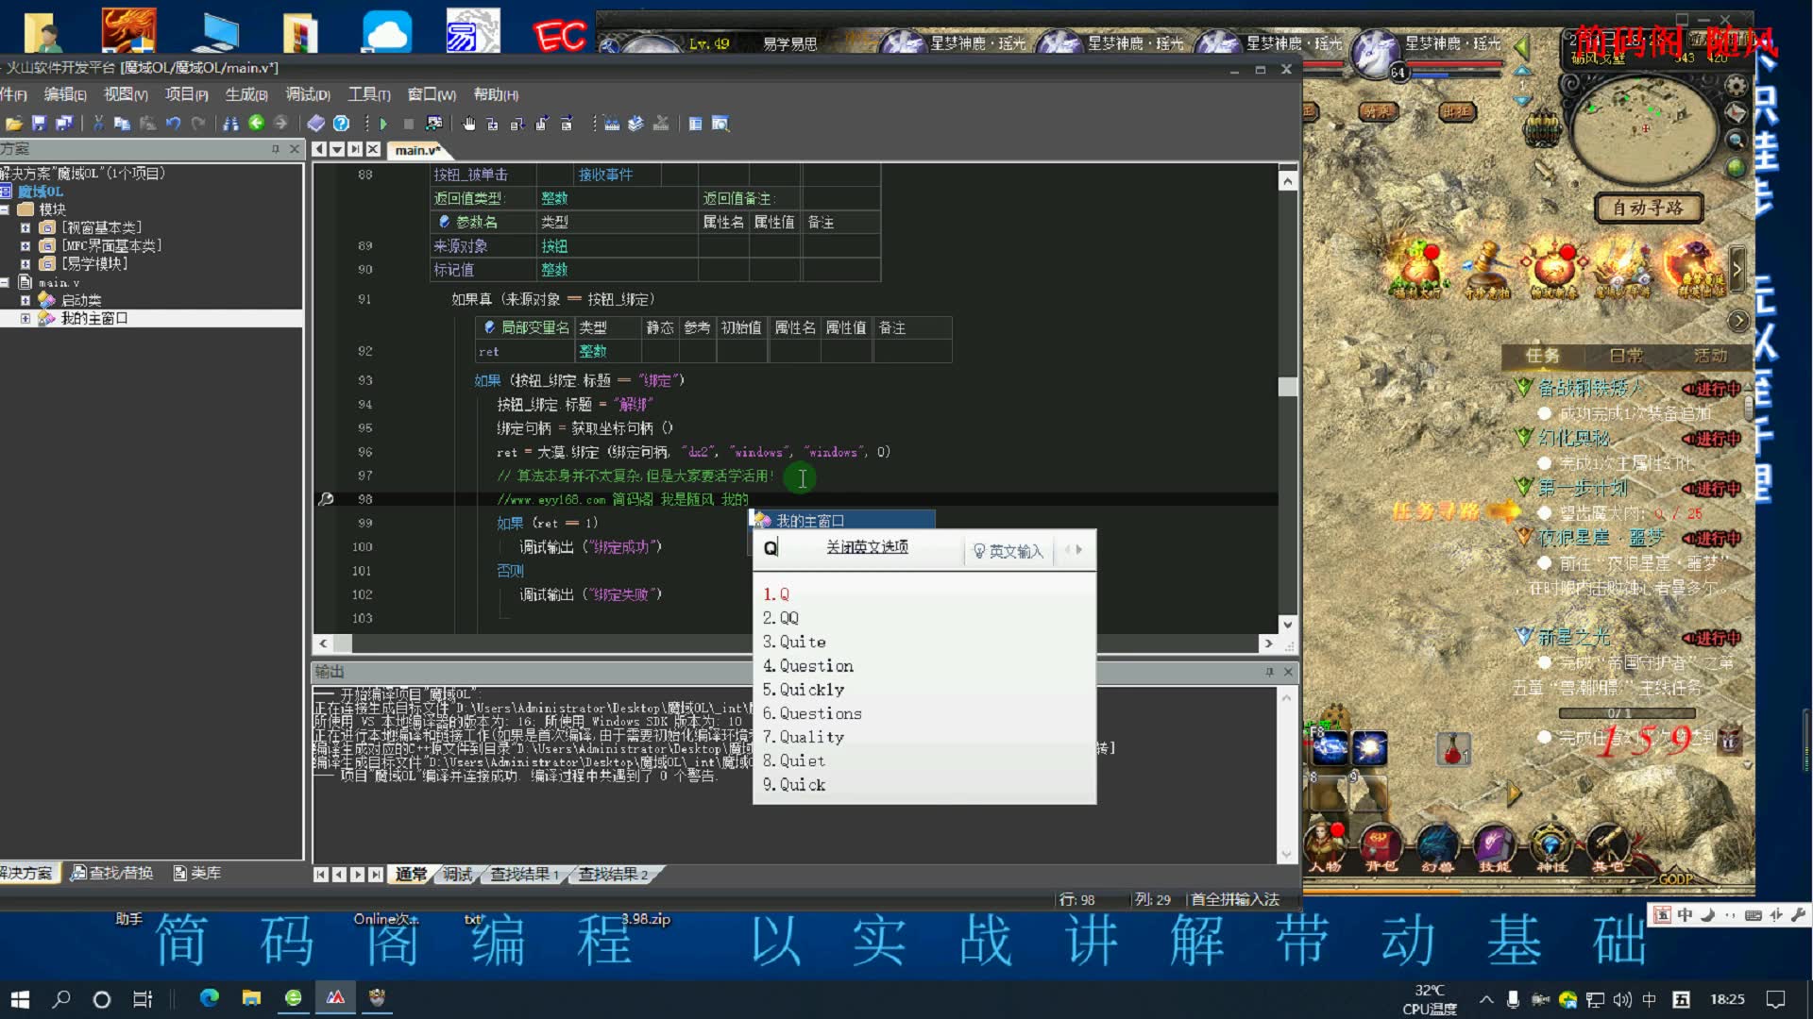Click the Save file toolbar icon
Screen dimensions: 1813x1019
click(39, 124)
